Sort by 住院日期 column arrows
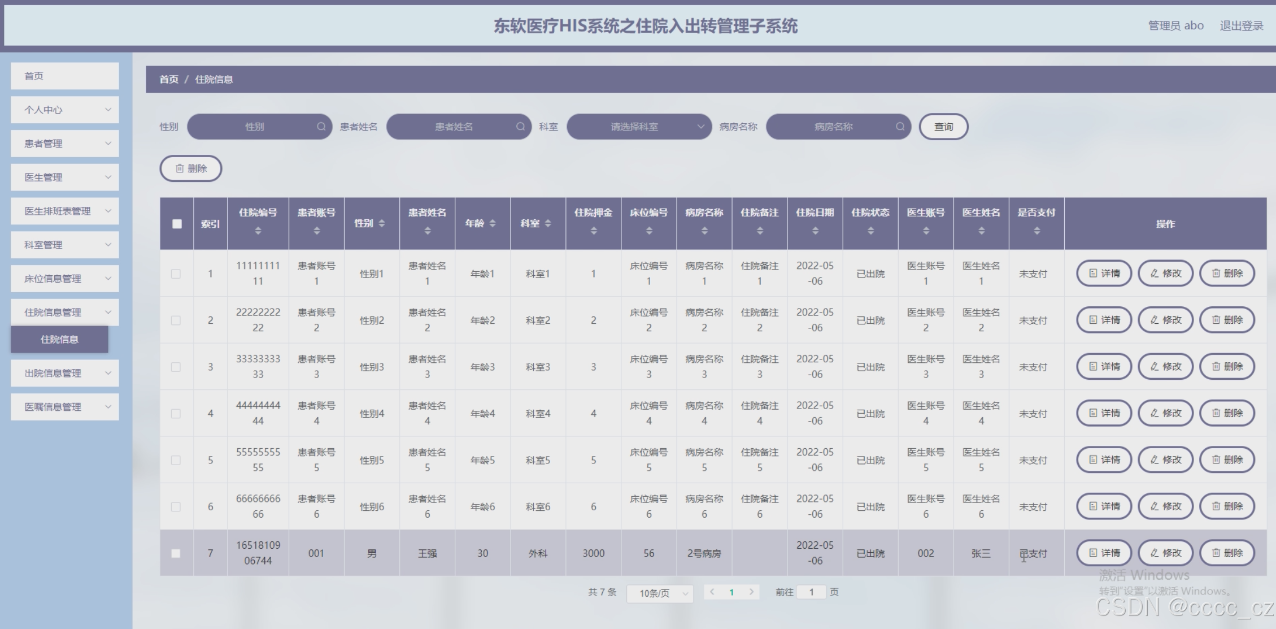 tap(815, 231)
